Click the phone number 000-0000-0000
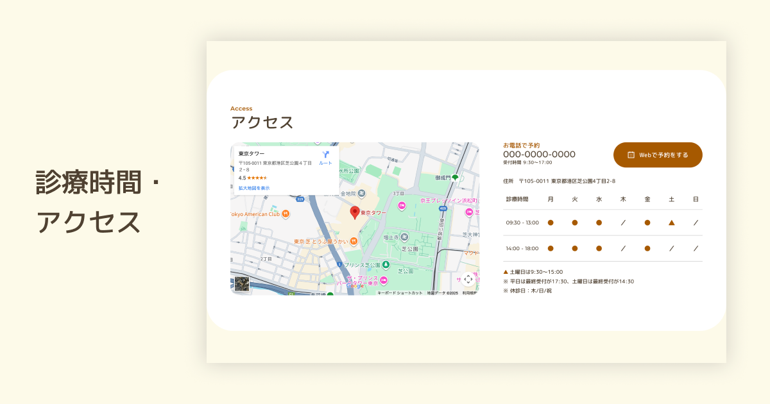The width and height of the screenshot is (770, 404). 539,155
